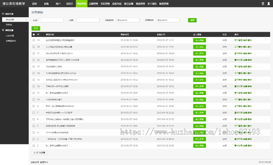Image resolution: width=273 pixels, height=165 pixels.
Task: Click 编辑 link for course ID 9
Action: (x=245, y=106)
